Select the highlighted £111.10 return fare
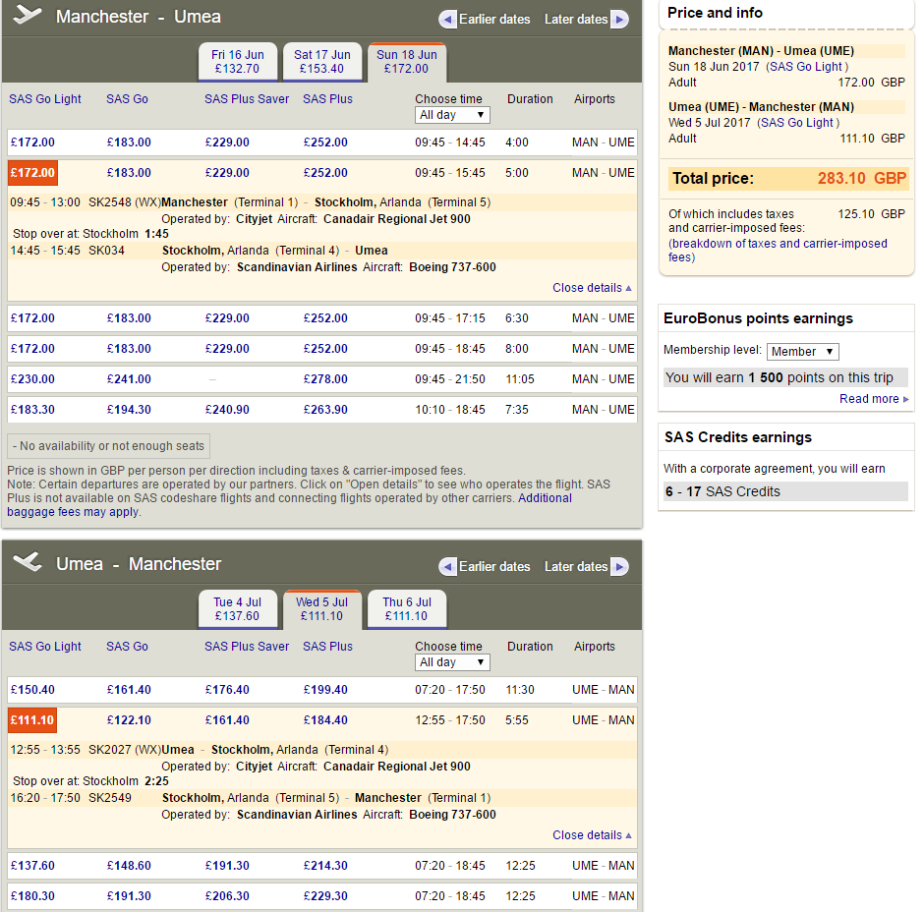 pyautogui.click(x=32, y=720)
